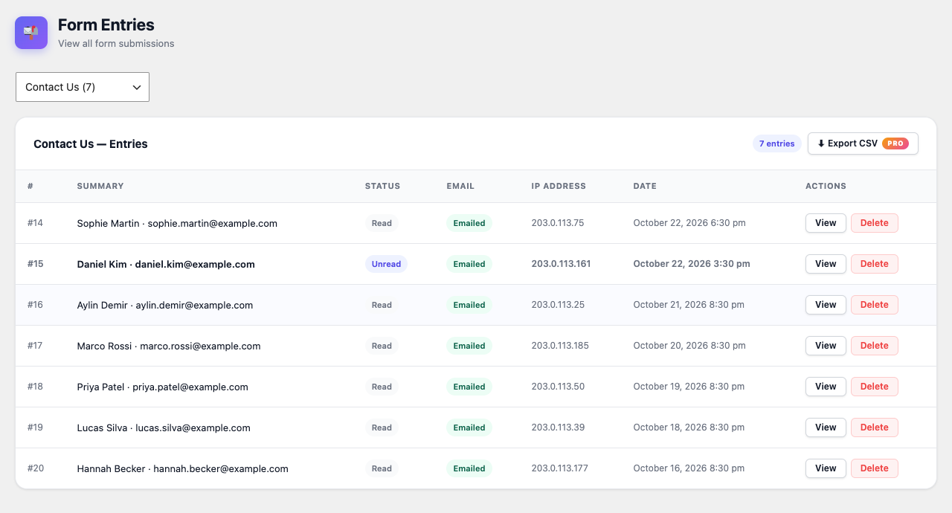Viewport: 952px width, 513px height.
Task: Click the ACTIONS column header
Action: coord(826,186)
